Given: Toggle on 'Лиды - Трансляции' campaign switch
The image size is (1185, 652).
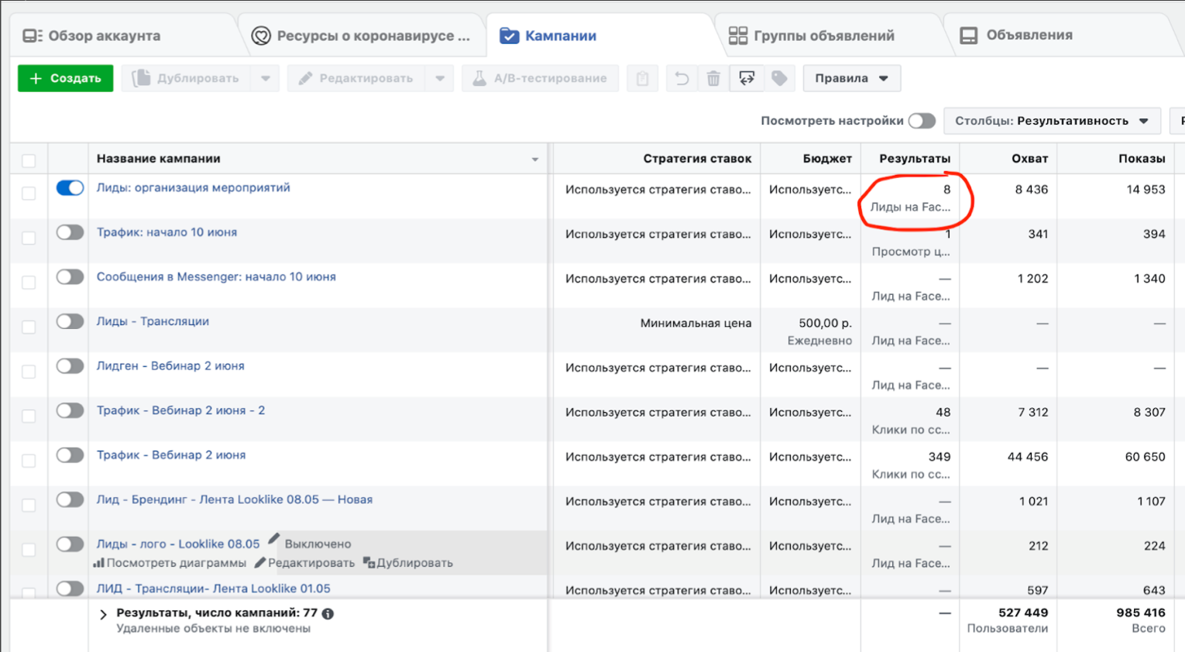Looking at the screenshot, I should click(x=70, y=321).
